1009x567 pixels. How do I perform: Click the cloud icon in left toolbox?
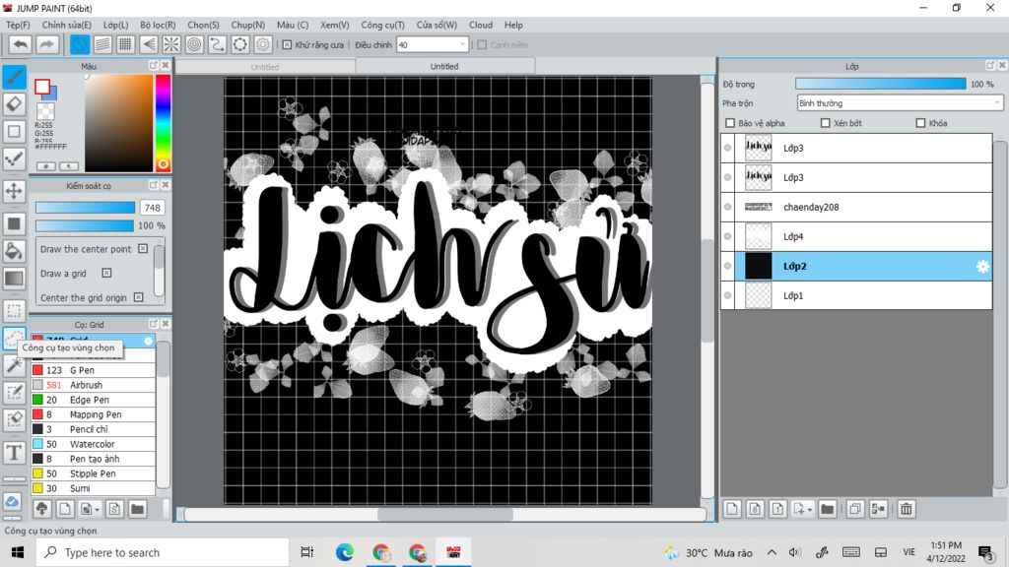(x=13, y=502)
